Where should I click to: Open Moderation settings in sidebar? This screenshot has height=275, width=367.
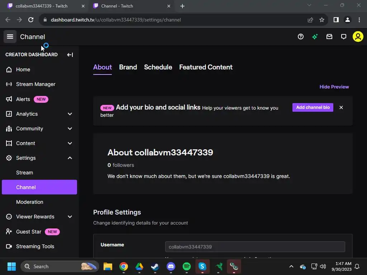tap(39, 202)
